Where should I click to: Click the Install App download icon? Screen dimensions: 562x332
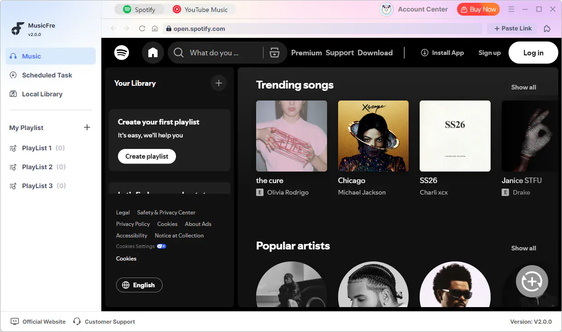pos(425,53)
